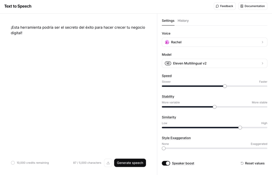
Task: Click the High label under Similarity
Action: click(x=264, y=123)
